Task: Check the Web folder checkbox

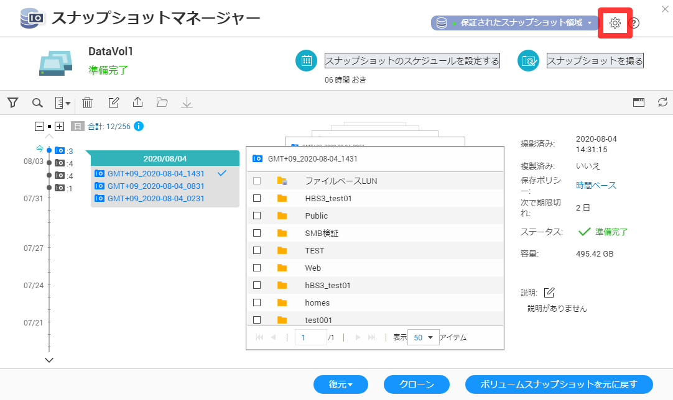Action: (257, 268)
